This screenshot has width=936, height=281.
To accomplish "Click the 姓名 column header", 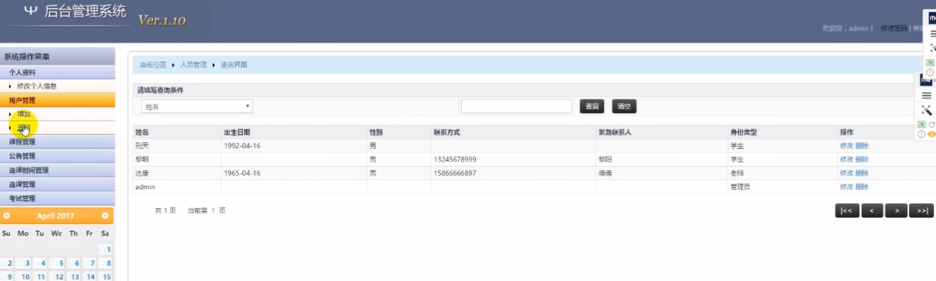I will click(x=142, y=132).
